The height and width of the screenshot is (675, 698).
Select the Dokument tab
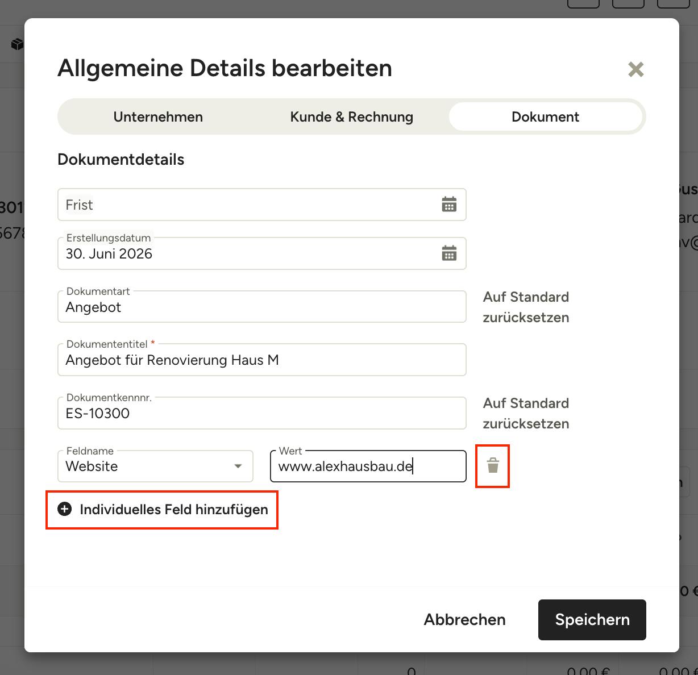[546, 116]
